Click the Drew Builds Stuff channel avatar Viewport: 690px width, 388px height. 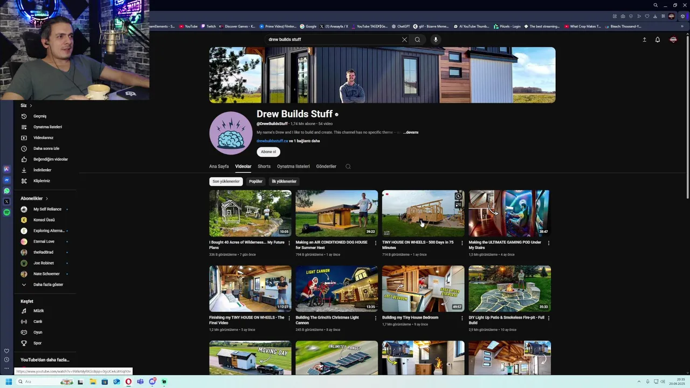(x=231, y=133)
